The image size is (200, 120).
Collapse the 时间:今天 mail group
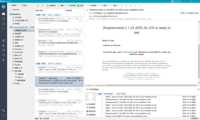tap(36, 15)
